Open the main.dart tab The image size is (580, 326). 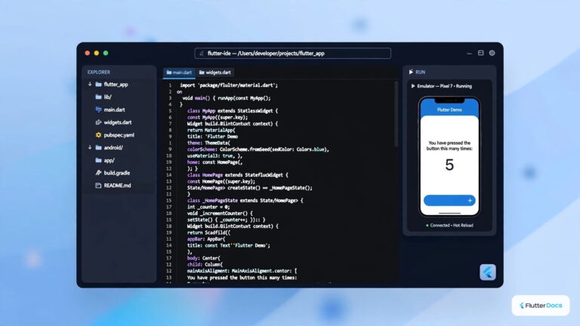pyautogui.click(x=179, y=72)
